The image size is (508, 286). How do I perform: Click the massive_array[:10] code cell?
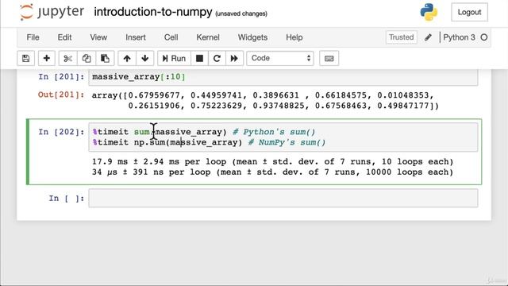283,77
